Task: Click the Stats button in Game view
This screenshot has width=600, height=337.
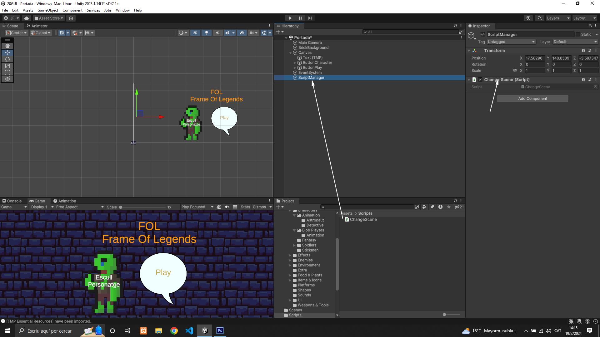Action: click(245, 207)
